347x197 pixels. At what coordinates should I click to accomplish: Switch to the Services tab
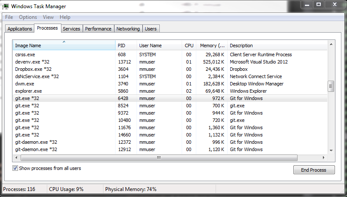pyautogui.click(x=71, y=29)
